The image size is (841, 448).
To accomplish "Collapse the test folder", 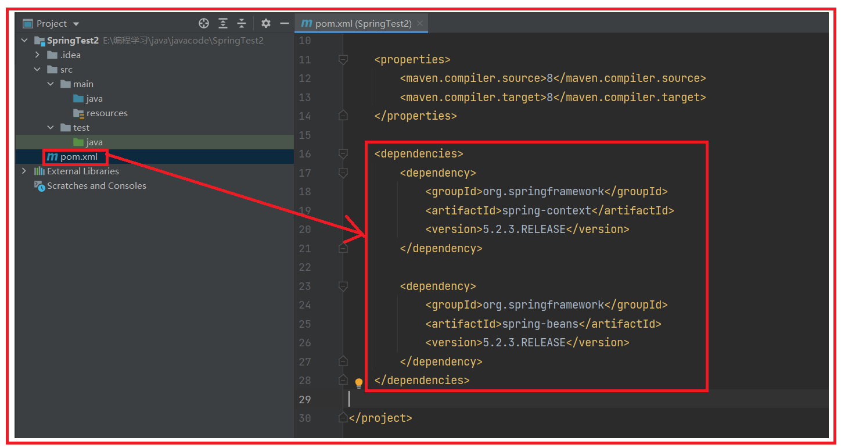I will coord(51,127).
